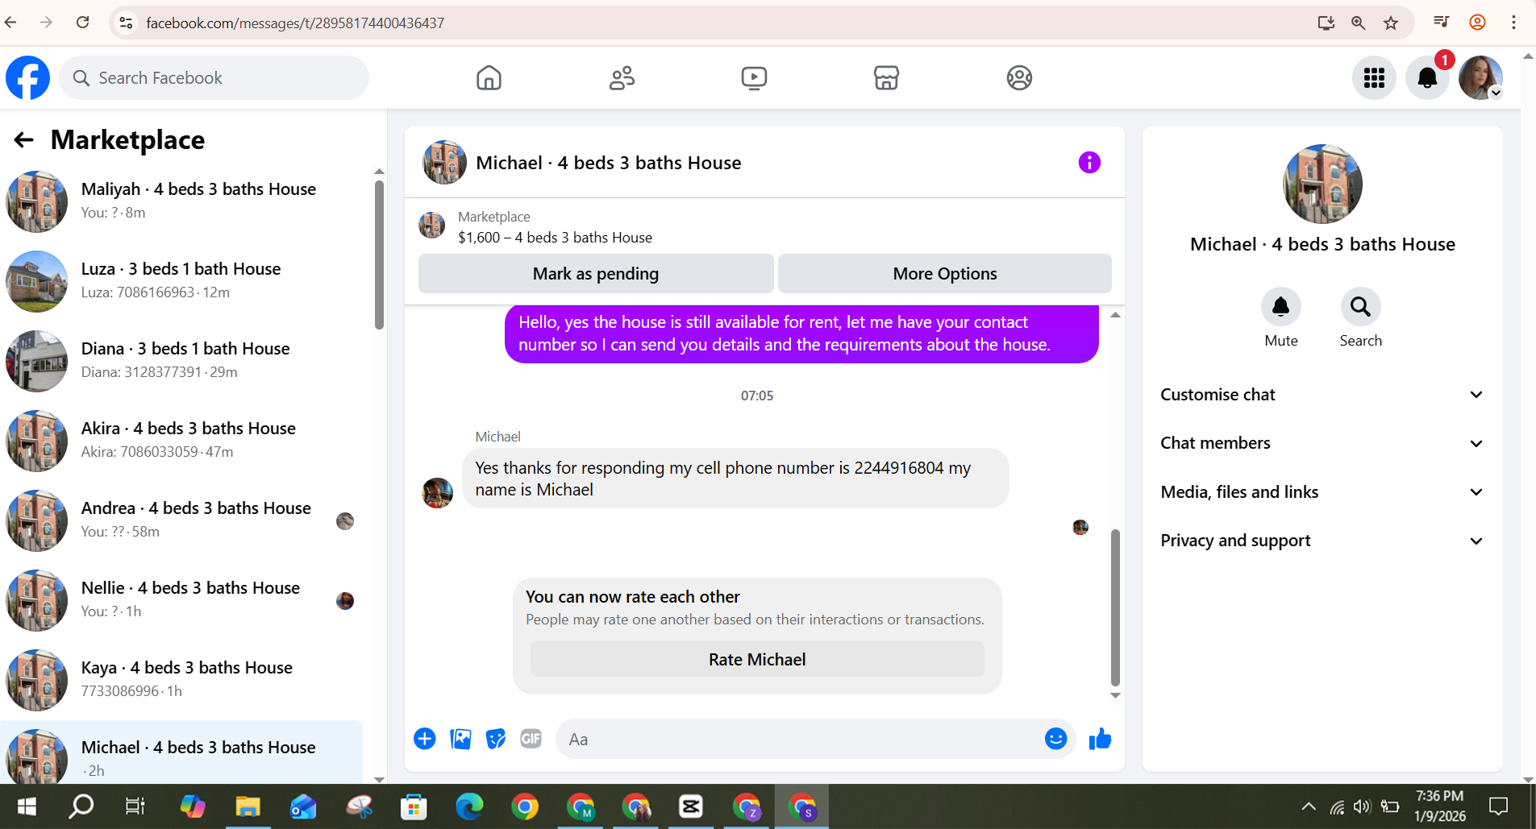Image resolution: width=1536 pixels, height=829 pixels.
Task: Open Chrome three-dot menu
Action: [1513, 23]
